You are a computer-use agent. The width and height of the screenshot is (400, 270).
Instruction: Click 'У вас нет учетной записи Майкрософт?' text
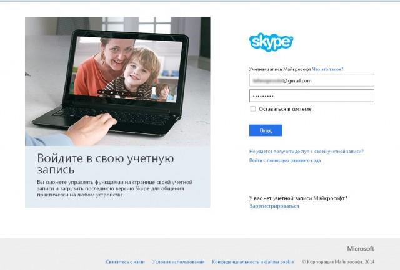pos(298,198)
